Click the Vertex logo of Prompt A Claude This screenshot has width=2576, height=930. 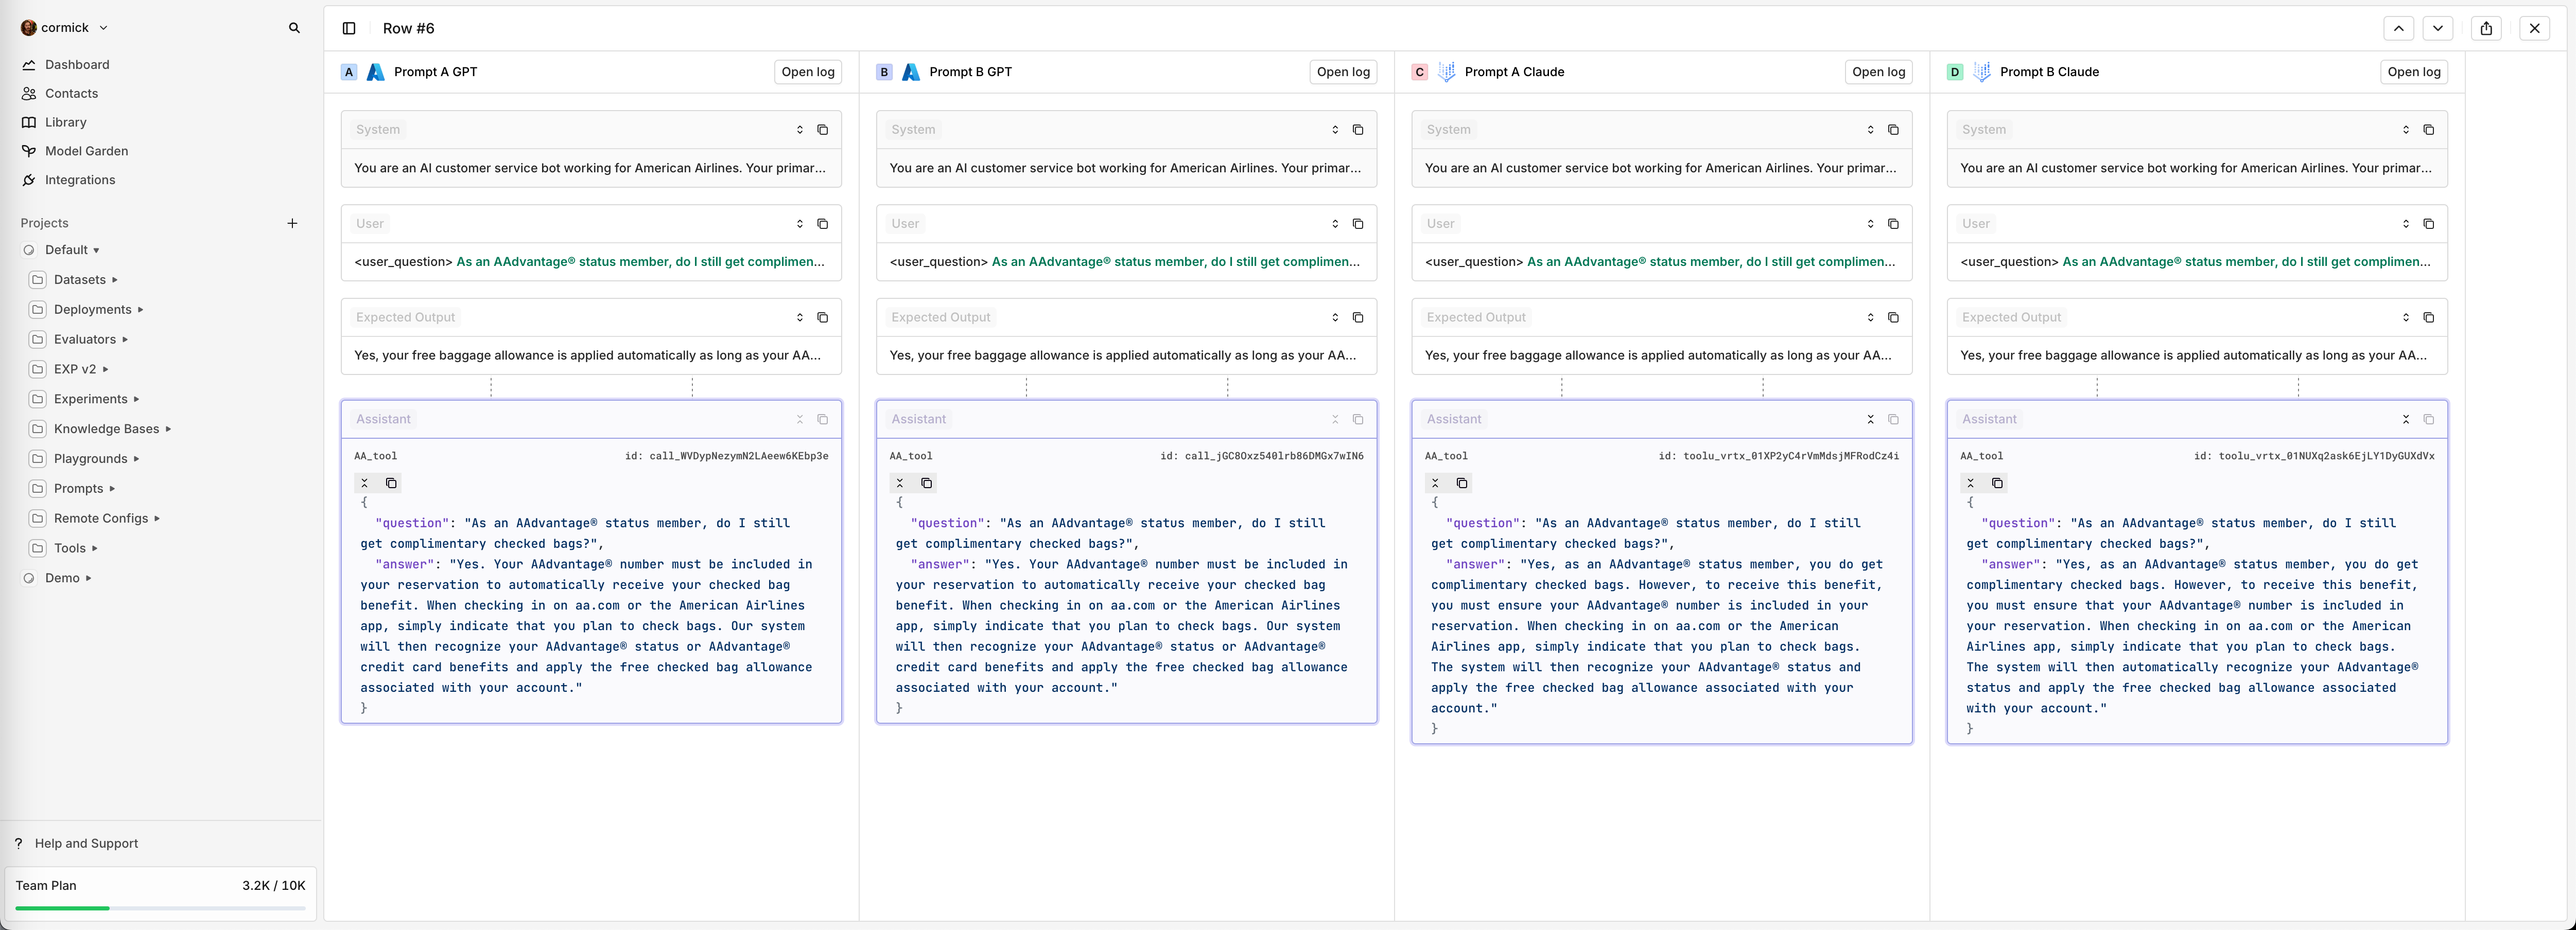point(1446,72)
